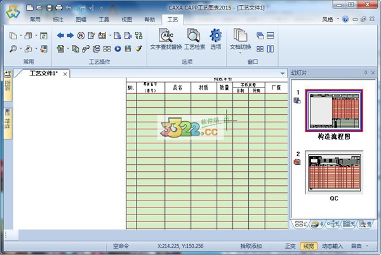Viewport: 381px width, 255px height.
Task: Click the blue right arrow next-page icon
Action: (x=70, y=36)
